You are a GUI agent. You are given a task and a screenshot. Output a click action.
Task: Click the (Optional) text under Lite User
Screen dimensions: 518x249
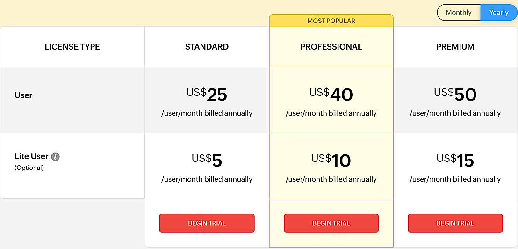(29, 168)
